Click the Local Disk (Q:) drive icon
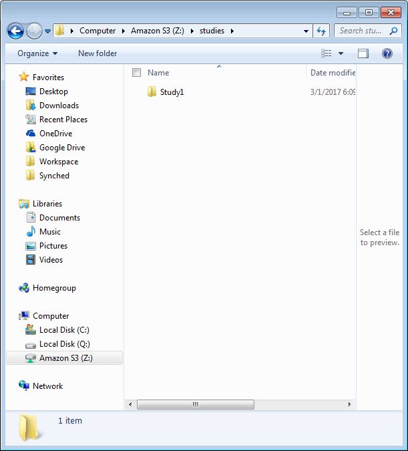The height and width of the screenshot is (451, 408). (31, 345)
